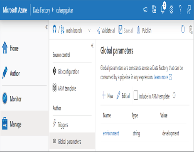The width and height of the screenshot is (194, 152).
Task: Click the discard all trash icon
Action: [x=191, y=29]
